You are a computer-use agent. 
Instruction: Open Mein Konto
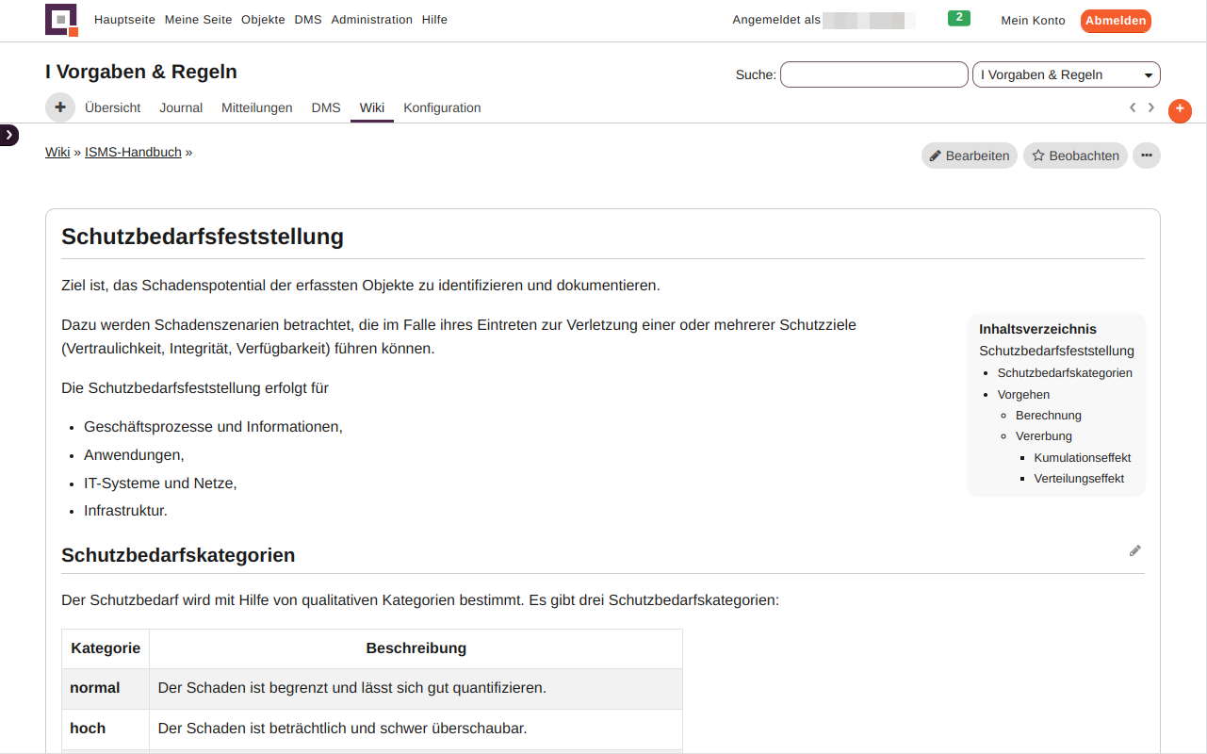pyautogui.click(x=1033, y=20)
